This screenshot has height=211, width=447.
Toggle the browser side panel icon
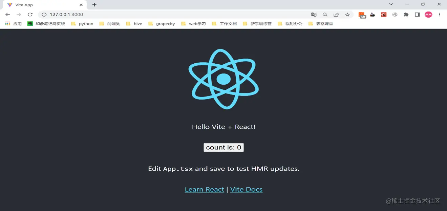coord(417,15)
